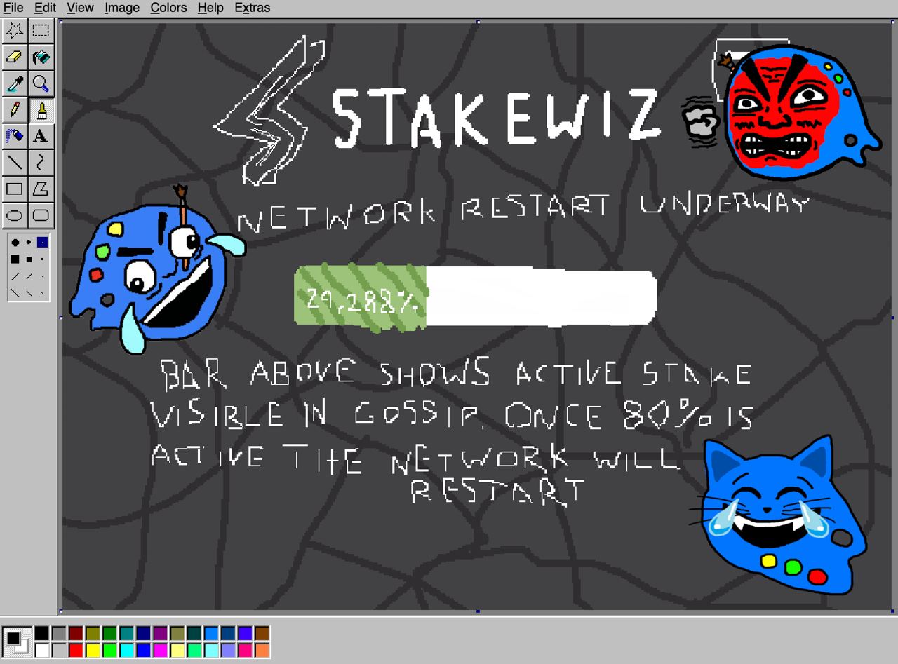Viewport: 898px width, 664px height.
Task: Pick the magenta palette swatch
Action: point(160,651)
